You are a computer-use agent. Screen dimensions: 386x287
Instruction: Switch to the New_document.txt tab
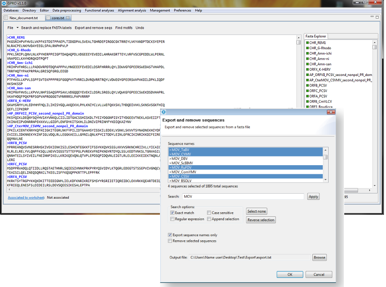coord(23,18)
